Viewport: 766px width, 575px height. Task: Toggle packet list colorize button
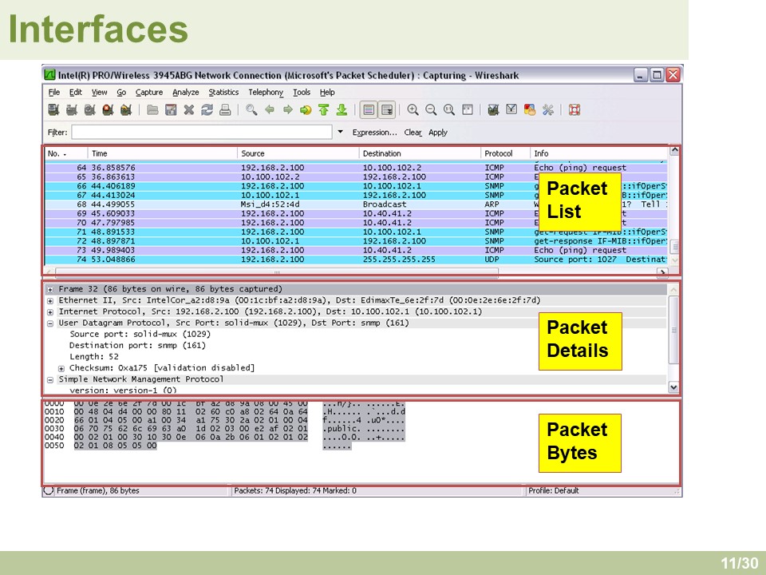coord(368,110)
